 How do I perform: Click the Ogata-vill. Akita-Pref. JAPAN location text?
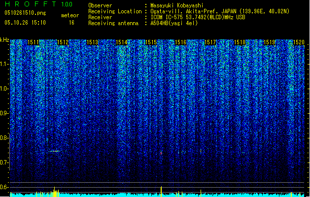220,11
